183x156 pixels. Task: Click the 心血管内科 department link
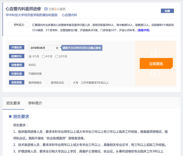(69, 15)
